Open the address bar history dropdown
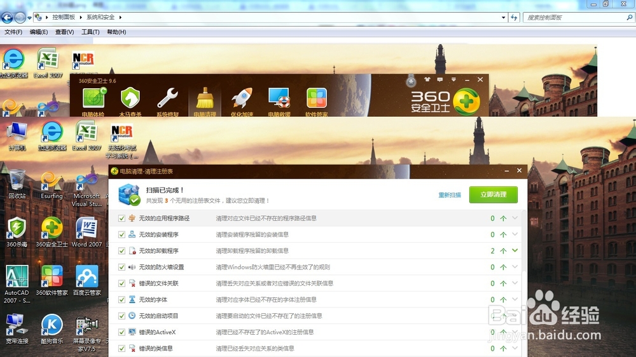 point(503,17)
